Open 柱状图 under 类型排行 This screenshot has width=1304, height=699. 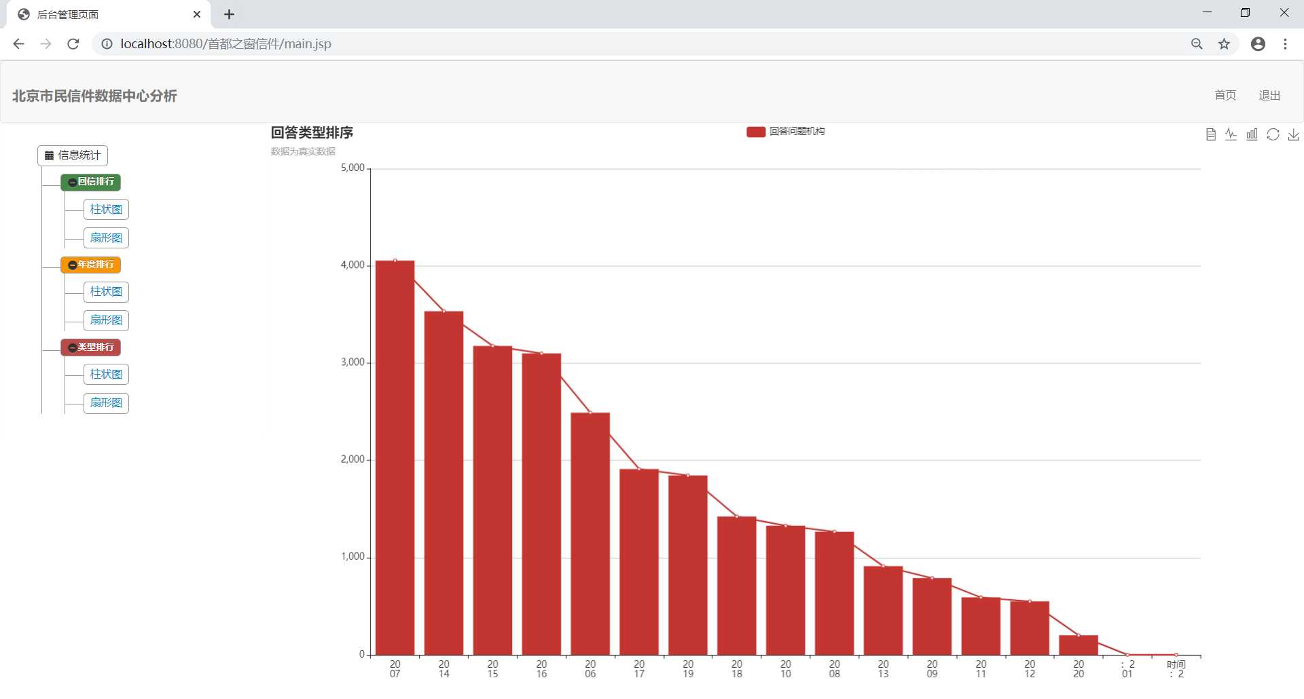point(106,375)
